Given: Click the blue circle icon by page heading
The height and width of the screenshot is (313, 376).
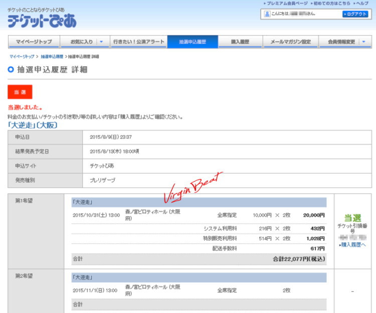Looking at the screenshot, I should [11, 70].
